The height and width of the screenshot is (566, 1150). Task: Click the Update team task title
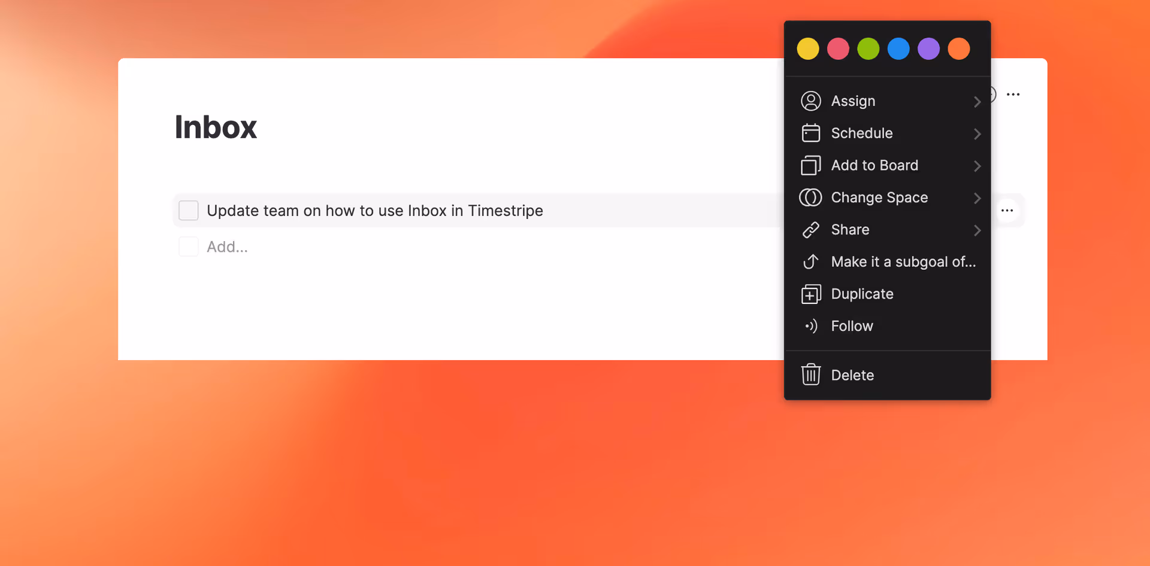pyautogui.click(x=374, y=210)
